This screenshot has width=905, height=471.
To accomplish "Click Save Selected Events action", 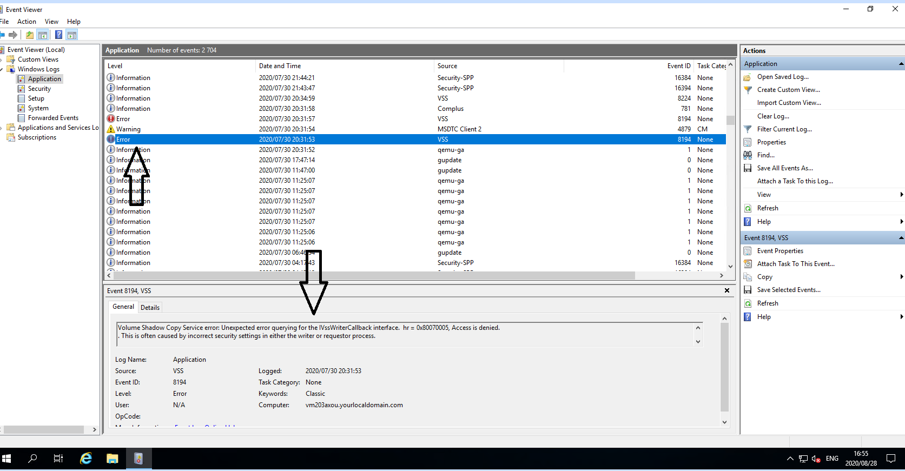I will point(789,290).
